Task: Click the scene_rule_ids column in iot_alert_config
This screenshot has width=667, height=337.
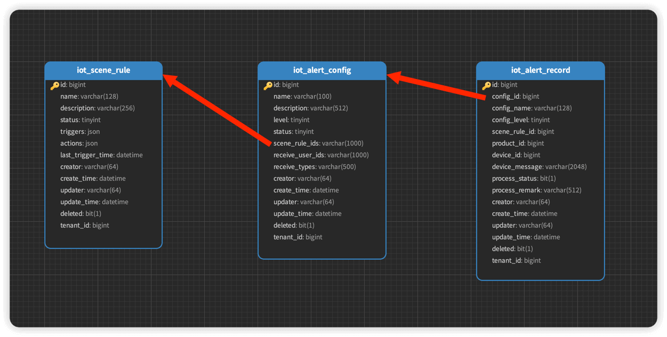Action: click(318, 143)
